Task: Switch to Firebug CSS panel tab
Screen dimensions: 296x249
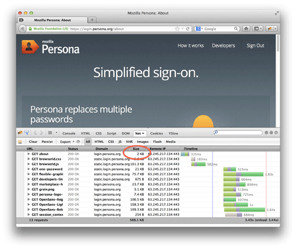Action: coord(98,133)
